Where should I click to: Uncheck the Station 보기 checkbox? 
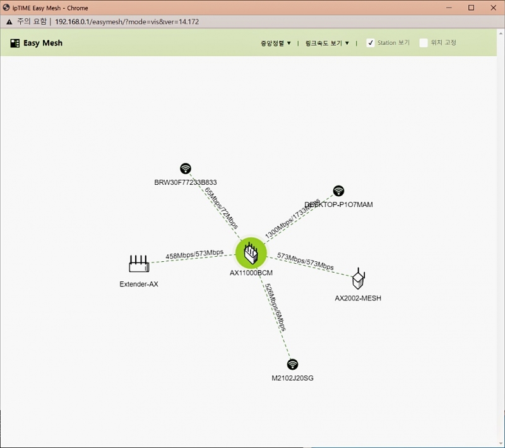[x=371, y=43]
